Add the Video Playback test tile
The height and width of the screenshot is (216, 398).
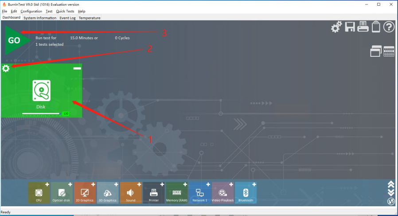point(222,192)
